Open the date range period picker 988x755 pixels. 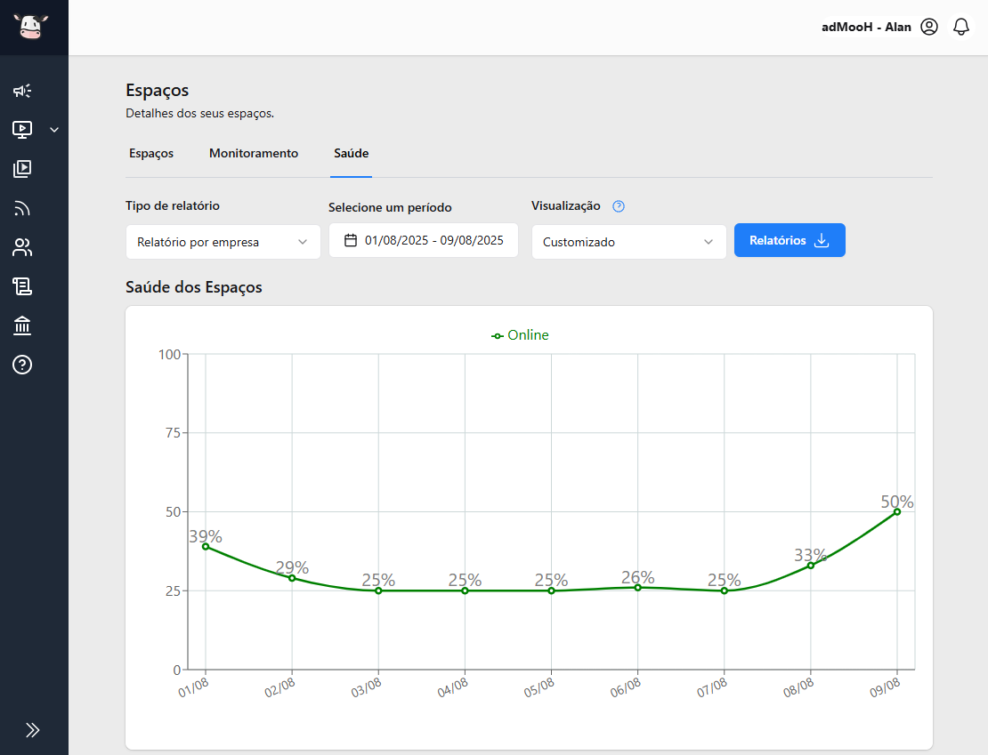[x=424, y=240]
